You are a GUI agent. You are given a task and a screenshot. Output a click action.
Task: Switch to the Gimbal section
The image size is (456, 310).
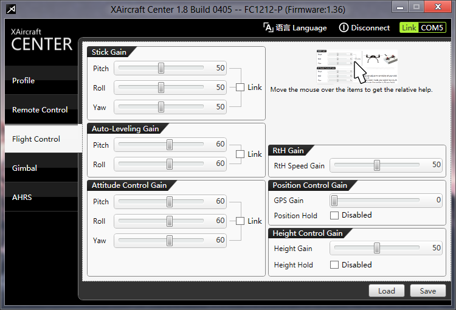click(x=41, y=168)
